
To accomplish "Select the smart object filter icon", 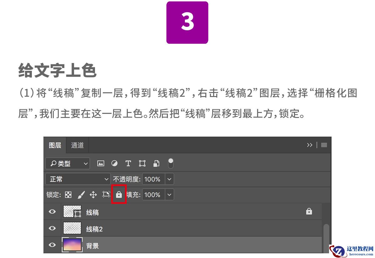I will point(156,163).
